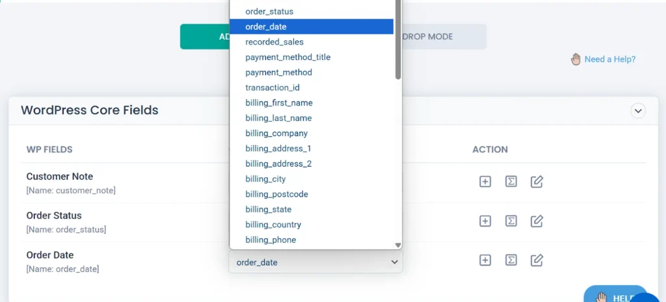
Task: Open the sigma formula icon for Order Status
Action: point(511,221)
